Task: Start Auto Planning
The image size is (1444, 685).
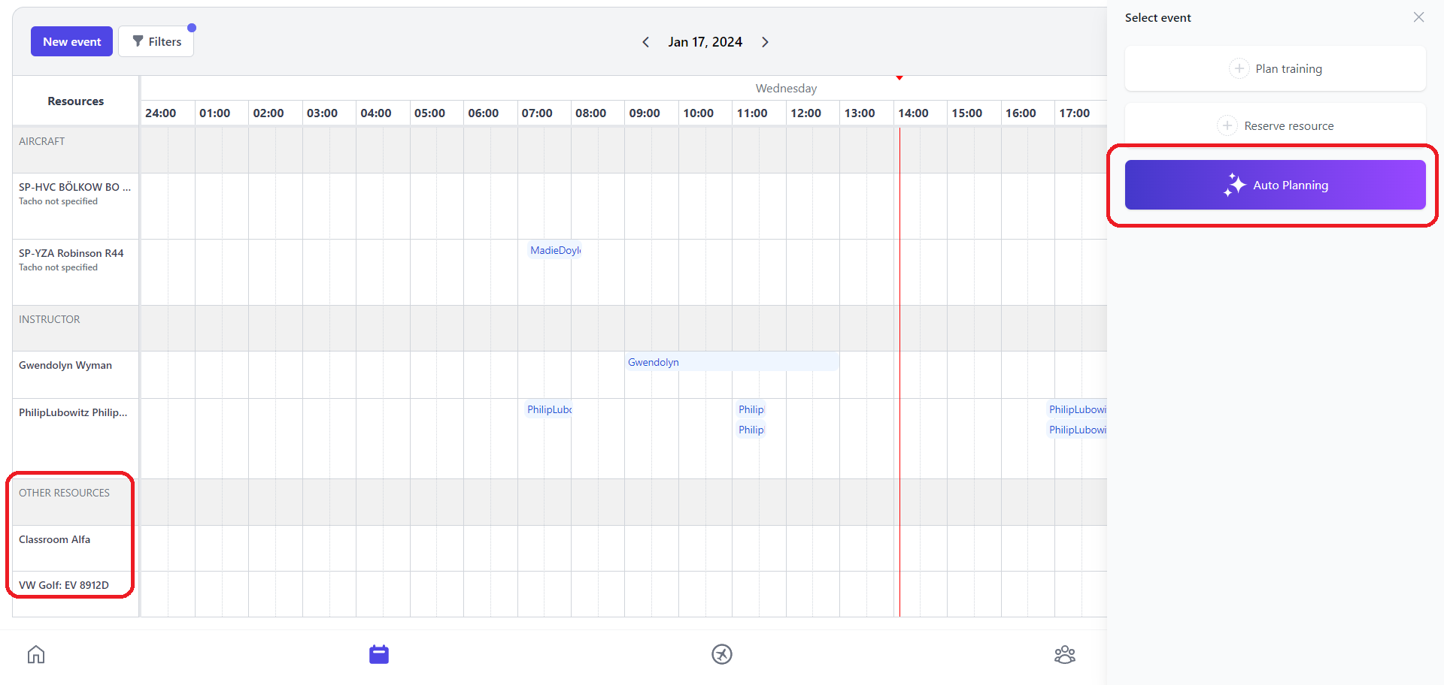Action: [x=1275, y=185]
